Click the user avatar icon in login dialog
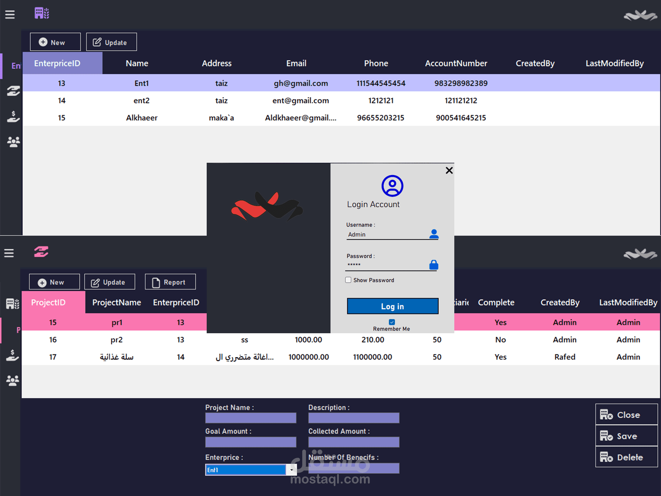Viewport: 661px width, 496px height. [392, 186]
